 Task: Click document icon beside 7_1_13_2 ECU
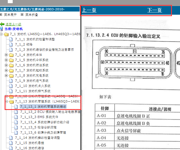point(16,112)
